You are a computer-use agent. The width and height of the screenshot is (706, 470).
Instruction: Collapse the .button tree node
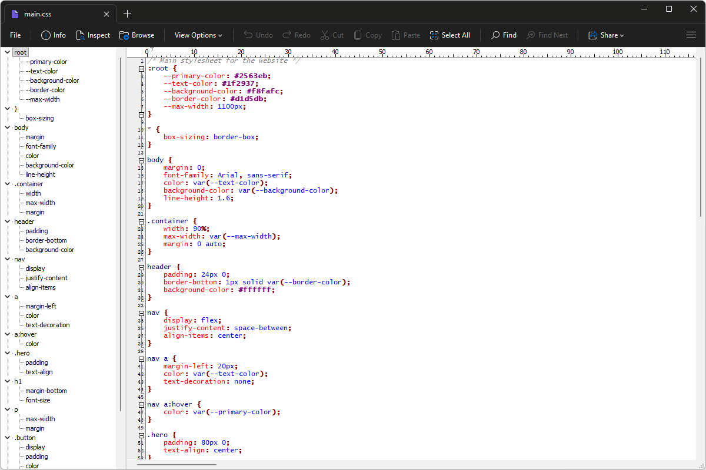[7, 438]
